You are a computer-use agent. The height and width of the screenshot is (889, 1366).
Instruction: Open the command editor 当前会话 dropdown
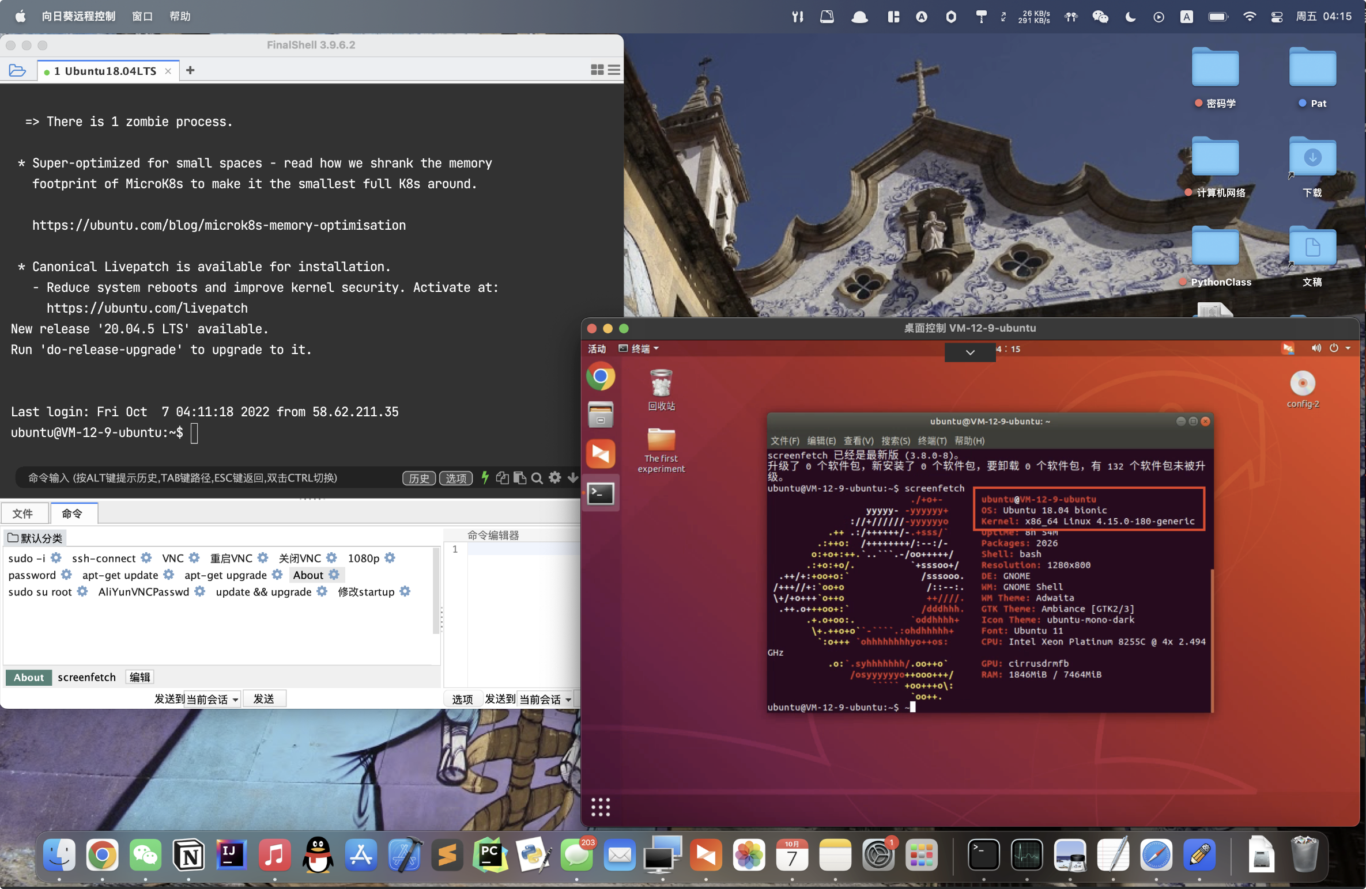545,699
